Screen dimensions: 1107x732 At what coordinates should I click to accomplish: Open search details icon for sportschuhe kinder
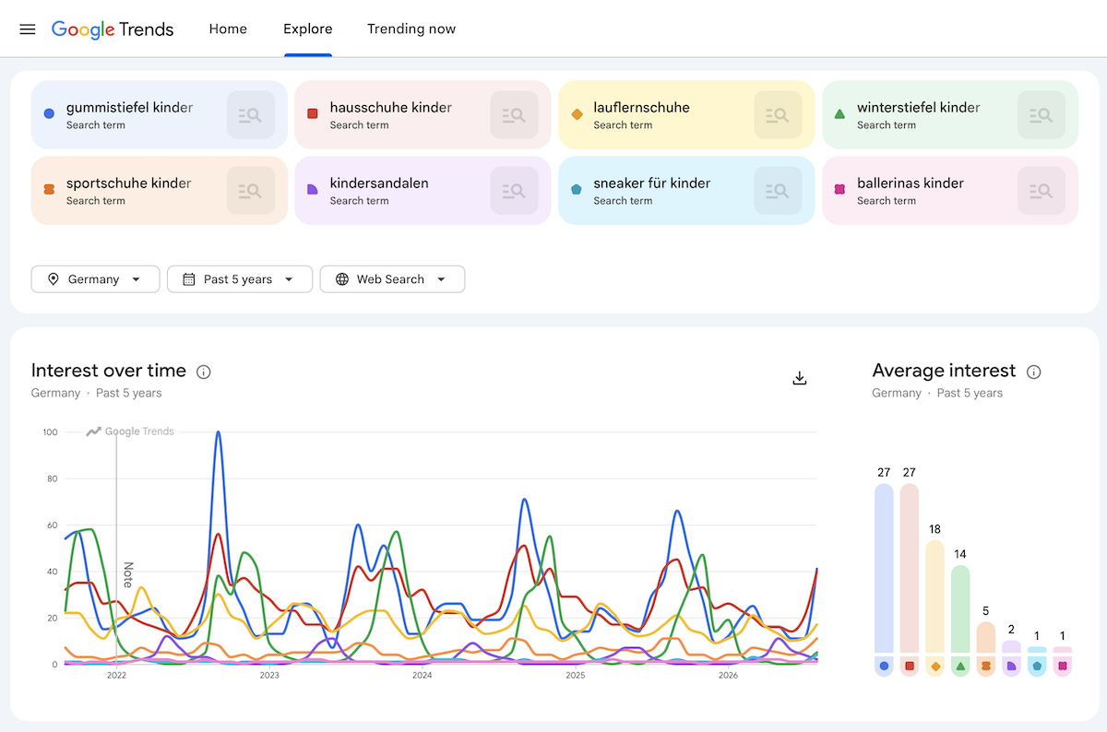point(251,191)
